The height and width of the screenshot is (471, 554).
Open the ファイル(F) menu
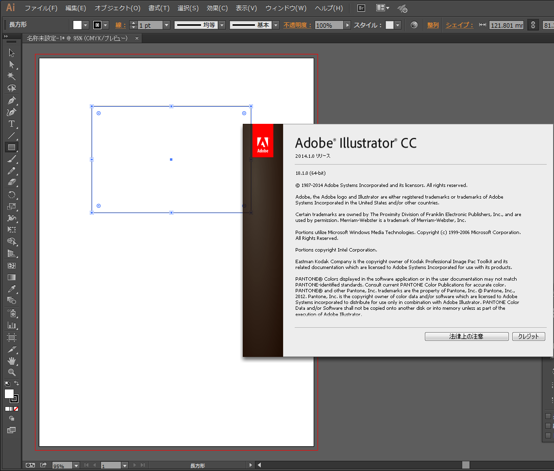pos(41,8)
